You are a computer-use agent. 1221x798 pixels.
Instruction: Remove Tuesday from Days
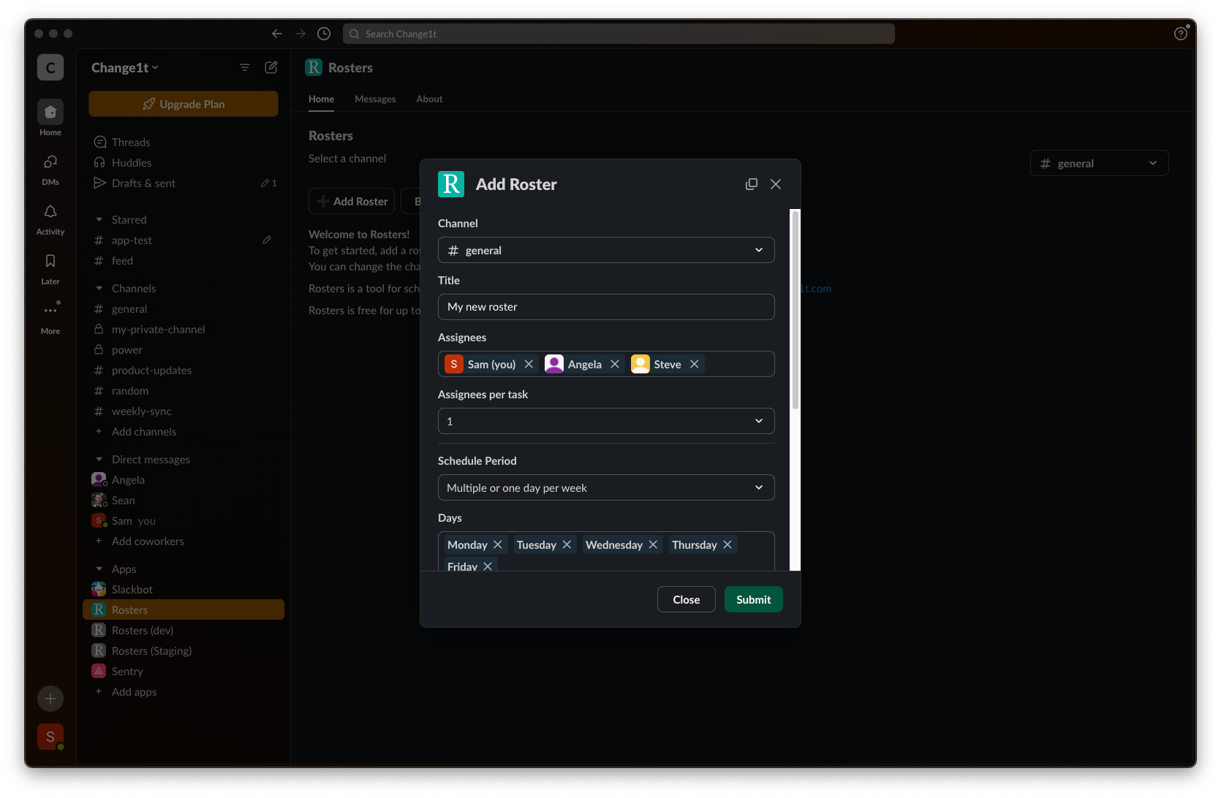tap(567, 544)
